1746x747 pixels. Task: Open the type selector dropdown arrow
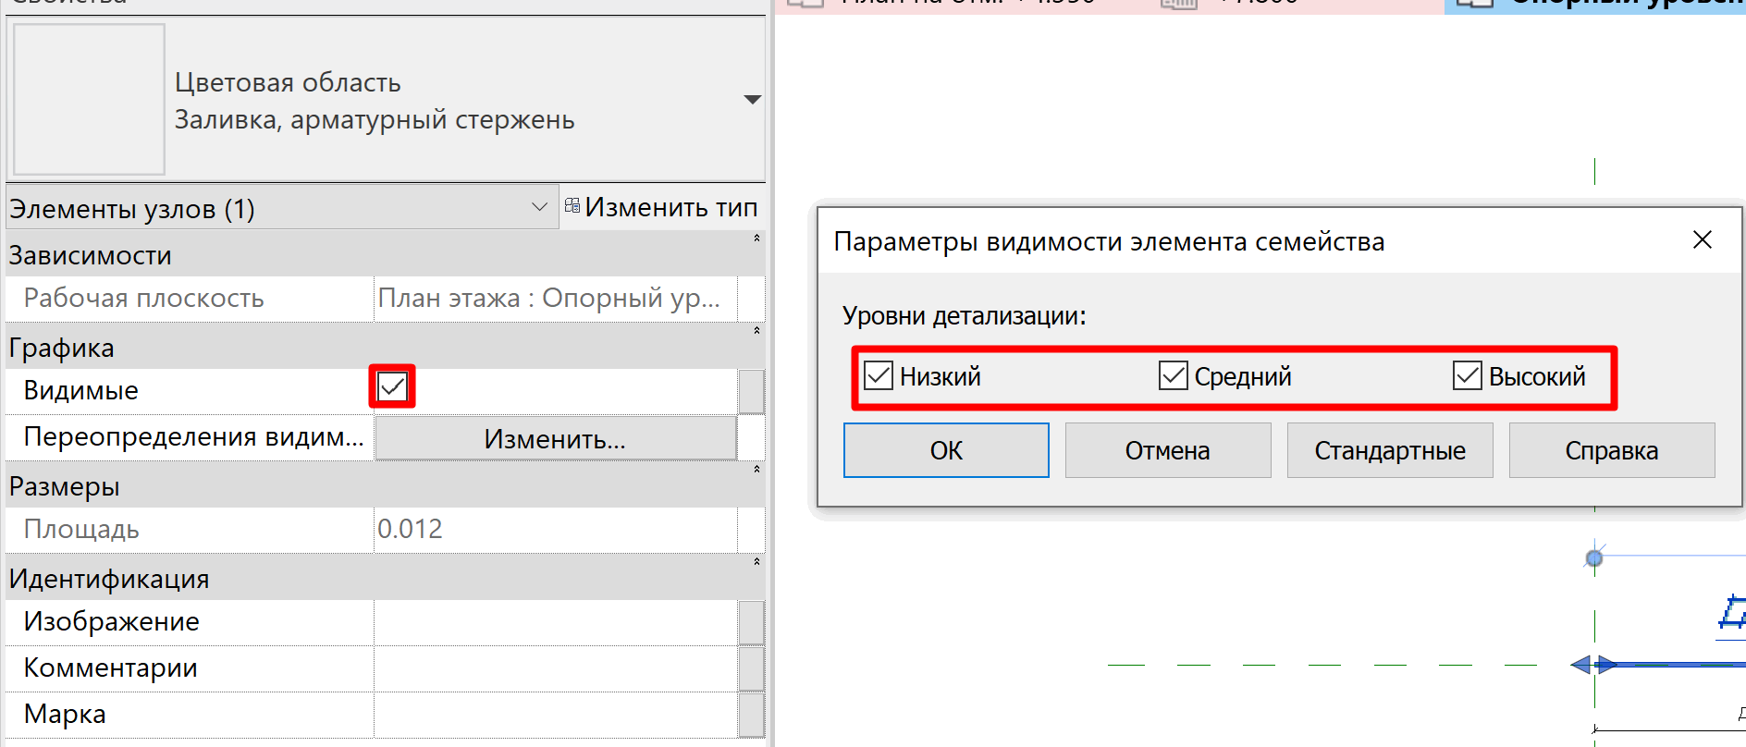(x=753, y=99)
